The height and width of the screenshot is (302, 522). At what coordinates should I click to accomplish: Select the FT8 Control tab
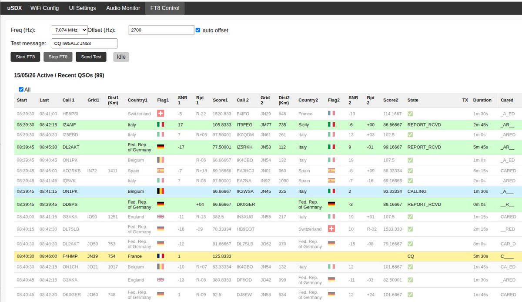click(165, 8)
